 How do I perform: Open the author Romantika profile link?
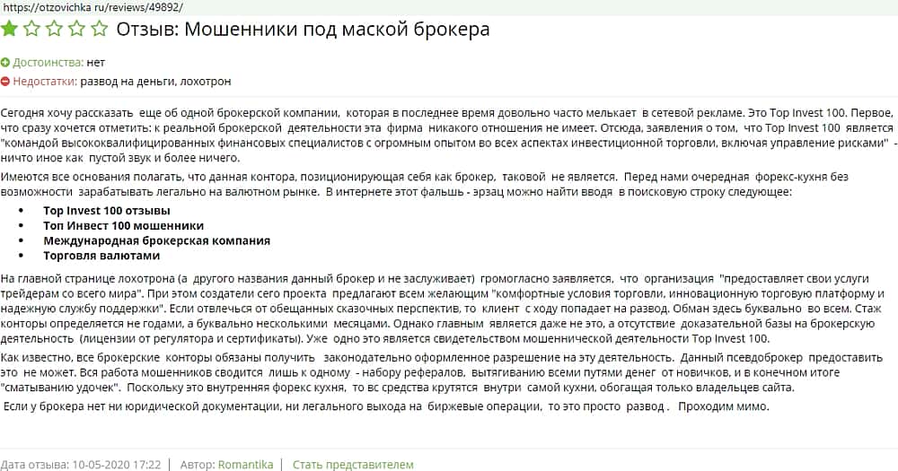[247, 464]
